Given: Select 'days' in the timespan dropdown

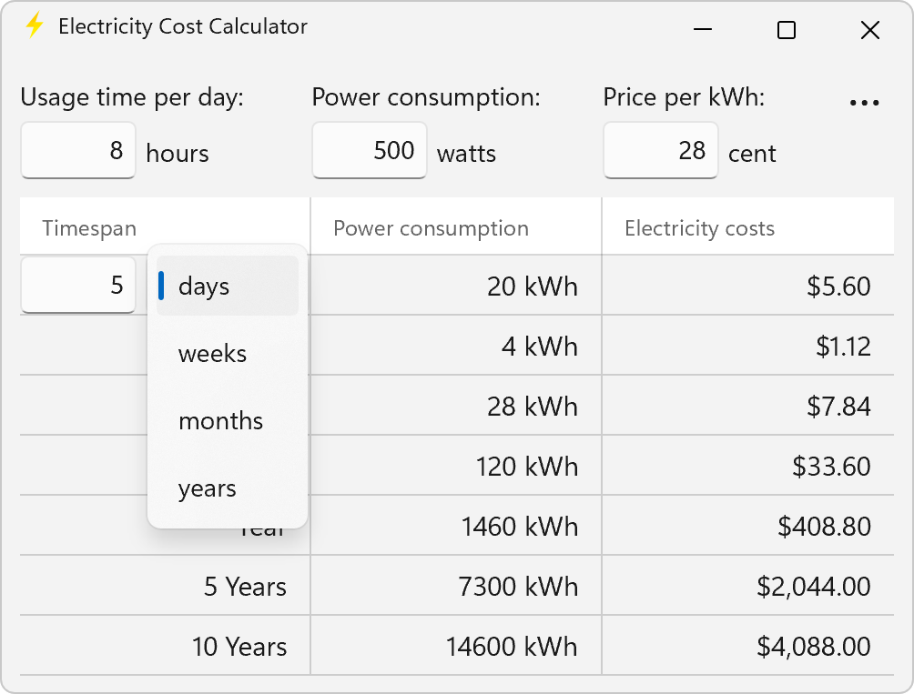Looking at the screenshot, I should pos(228,287).
